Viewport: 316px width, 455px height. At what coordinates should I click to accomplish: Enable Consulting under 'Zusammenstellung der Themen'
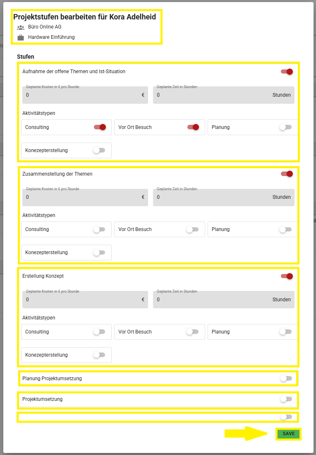tap(99, 229)
